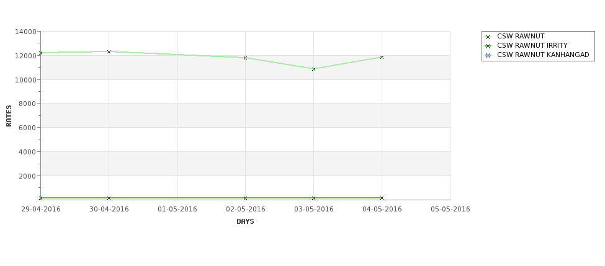Click the IRRITY bottom marker on 04-05-2016
Screen dimensions: 605x266
coord(382,198)
